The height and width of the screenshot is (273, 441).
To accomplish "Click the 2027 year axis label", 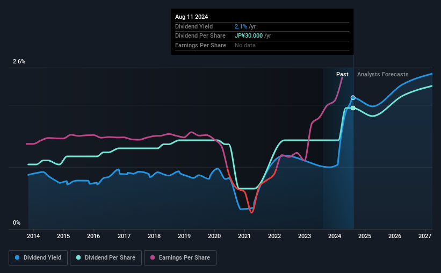I will pyautogui.click(x=425, y=236).
